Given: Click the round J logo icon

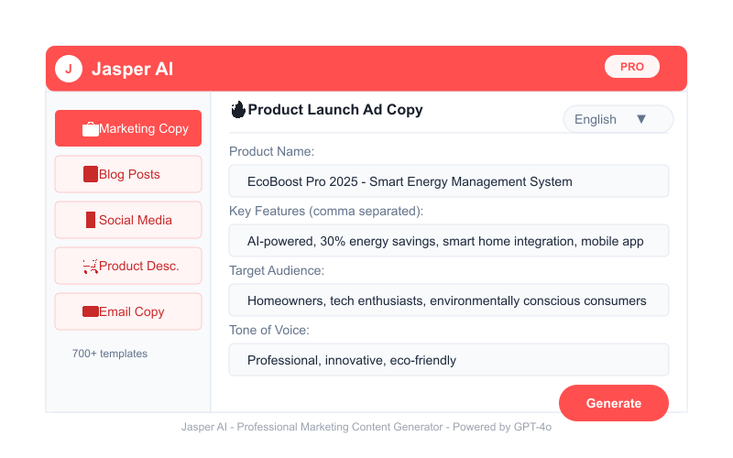Looking at the screenshot, I should point(69,69).
